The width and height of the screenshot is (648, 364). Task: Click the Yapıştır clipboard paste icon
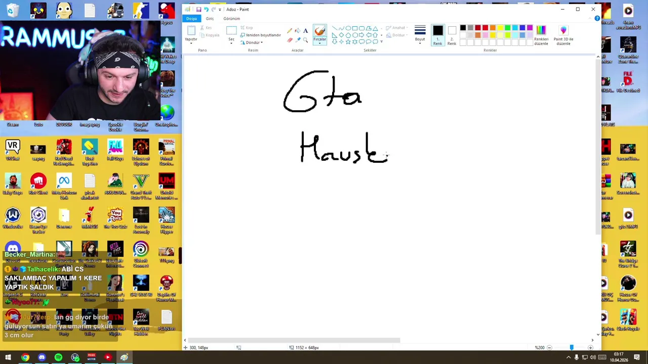pyautogui.click(x=191, y=30)
